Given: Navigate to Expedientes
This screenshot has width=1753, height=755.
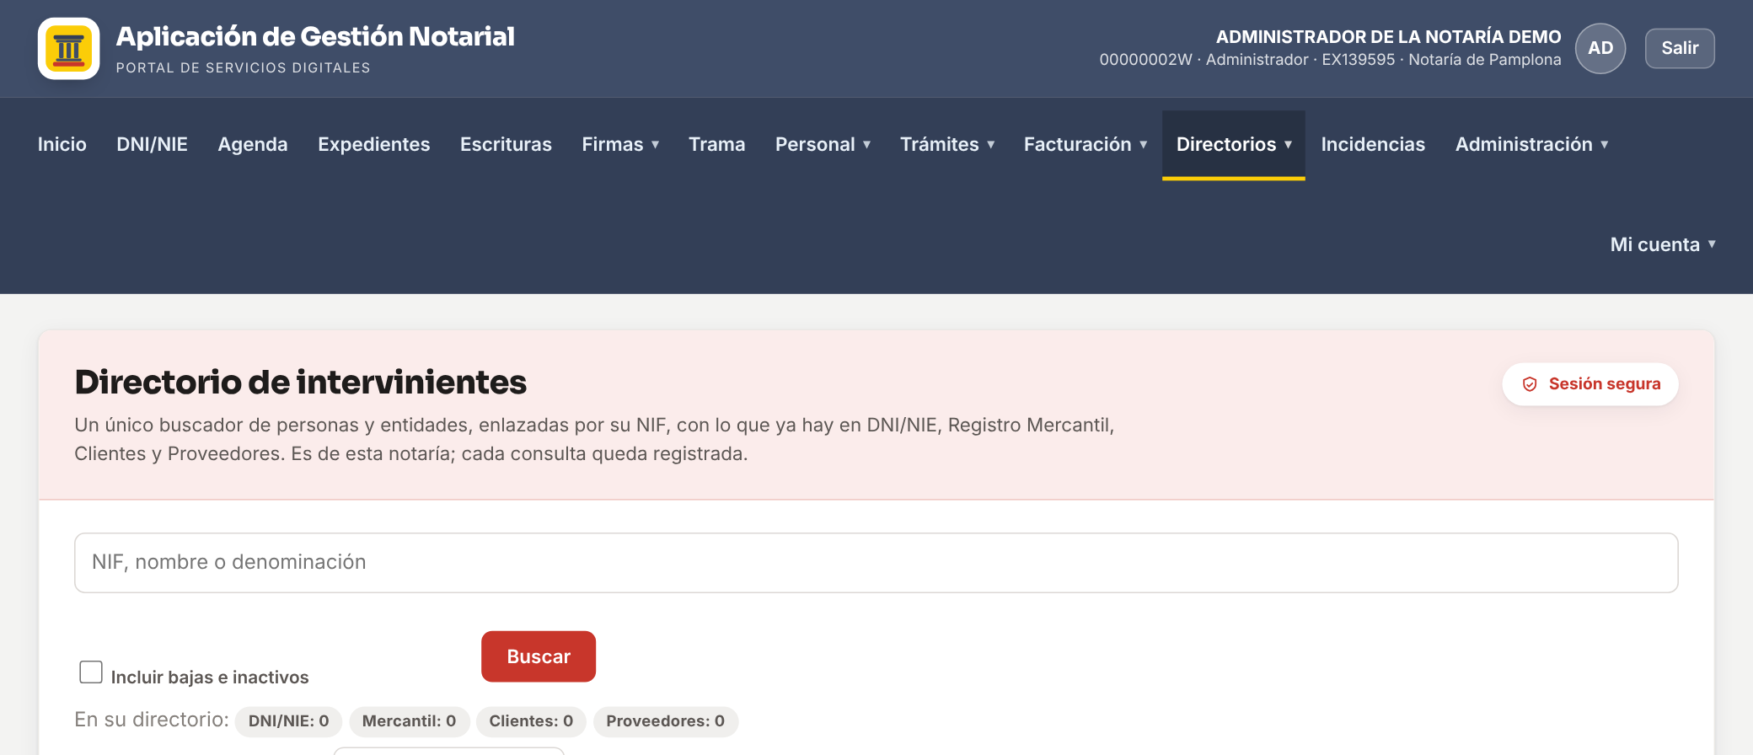Looking at the screenshot, I should click(374, 145).
